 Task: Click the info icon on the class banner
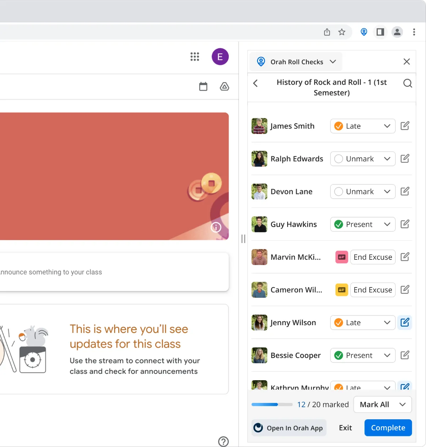click(x=216, y=227)
